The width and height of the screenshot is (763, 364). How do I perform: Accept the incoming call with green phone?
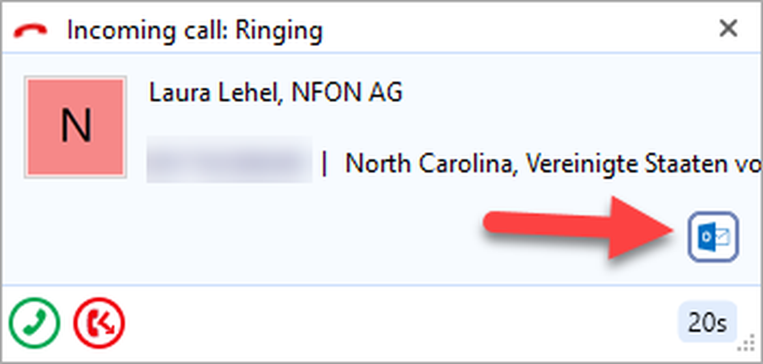(34, 323)
